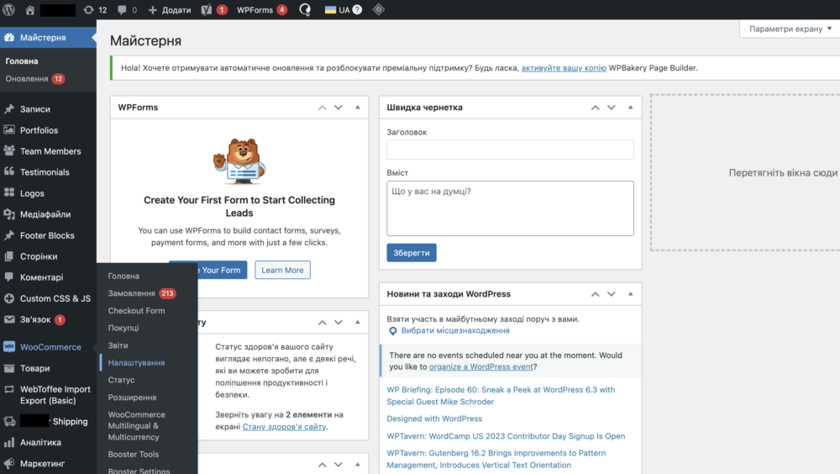This screenshot has height=474, width=840.
Task: Click the Зв'язок envelope icon
Action: click(9, 319)
